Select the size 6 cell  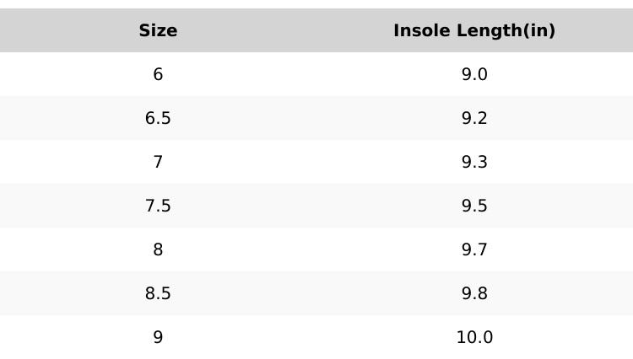click(158, 75)
